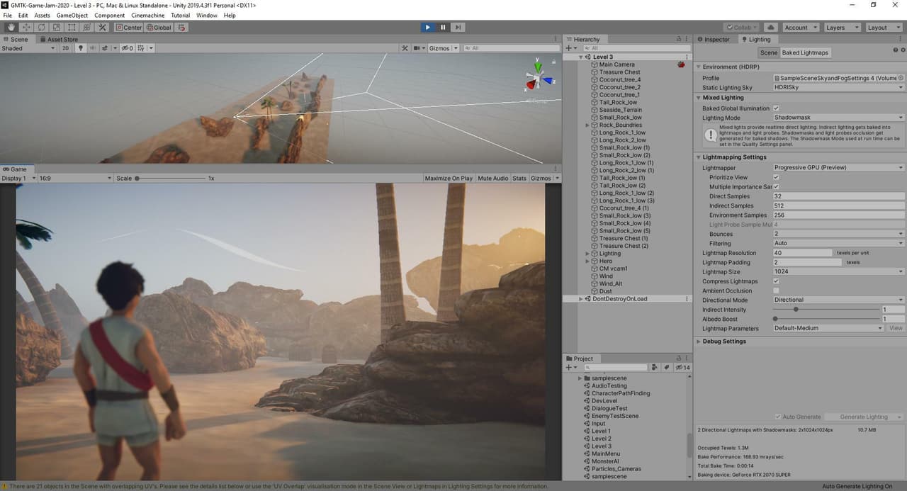Click the Play button
This screenshot has height=491, width=907.
pyautogui.click(x=427, y=28)
